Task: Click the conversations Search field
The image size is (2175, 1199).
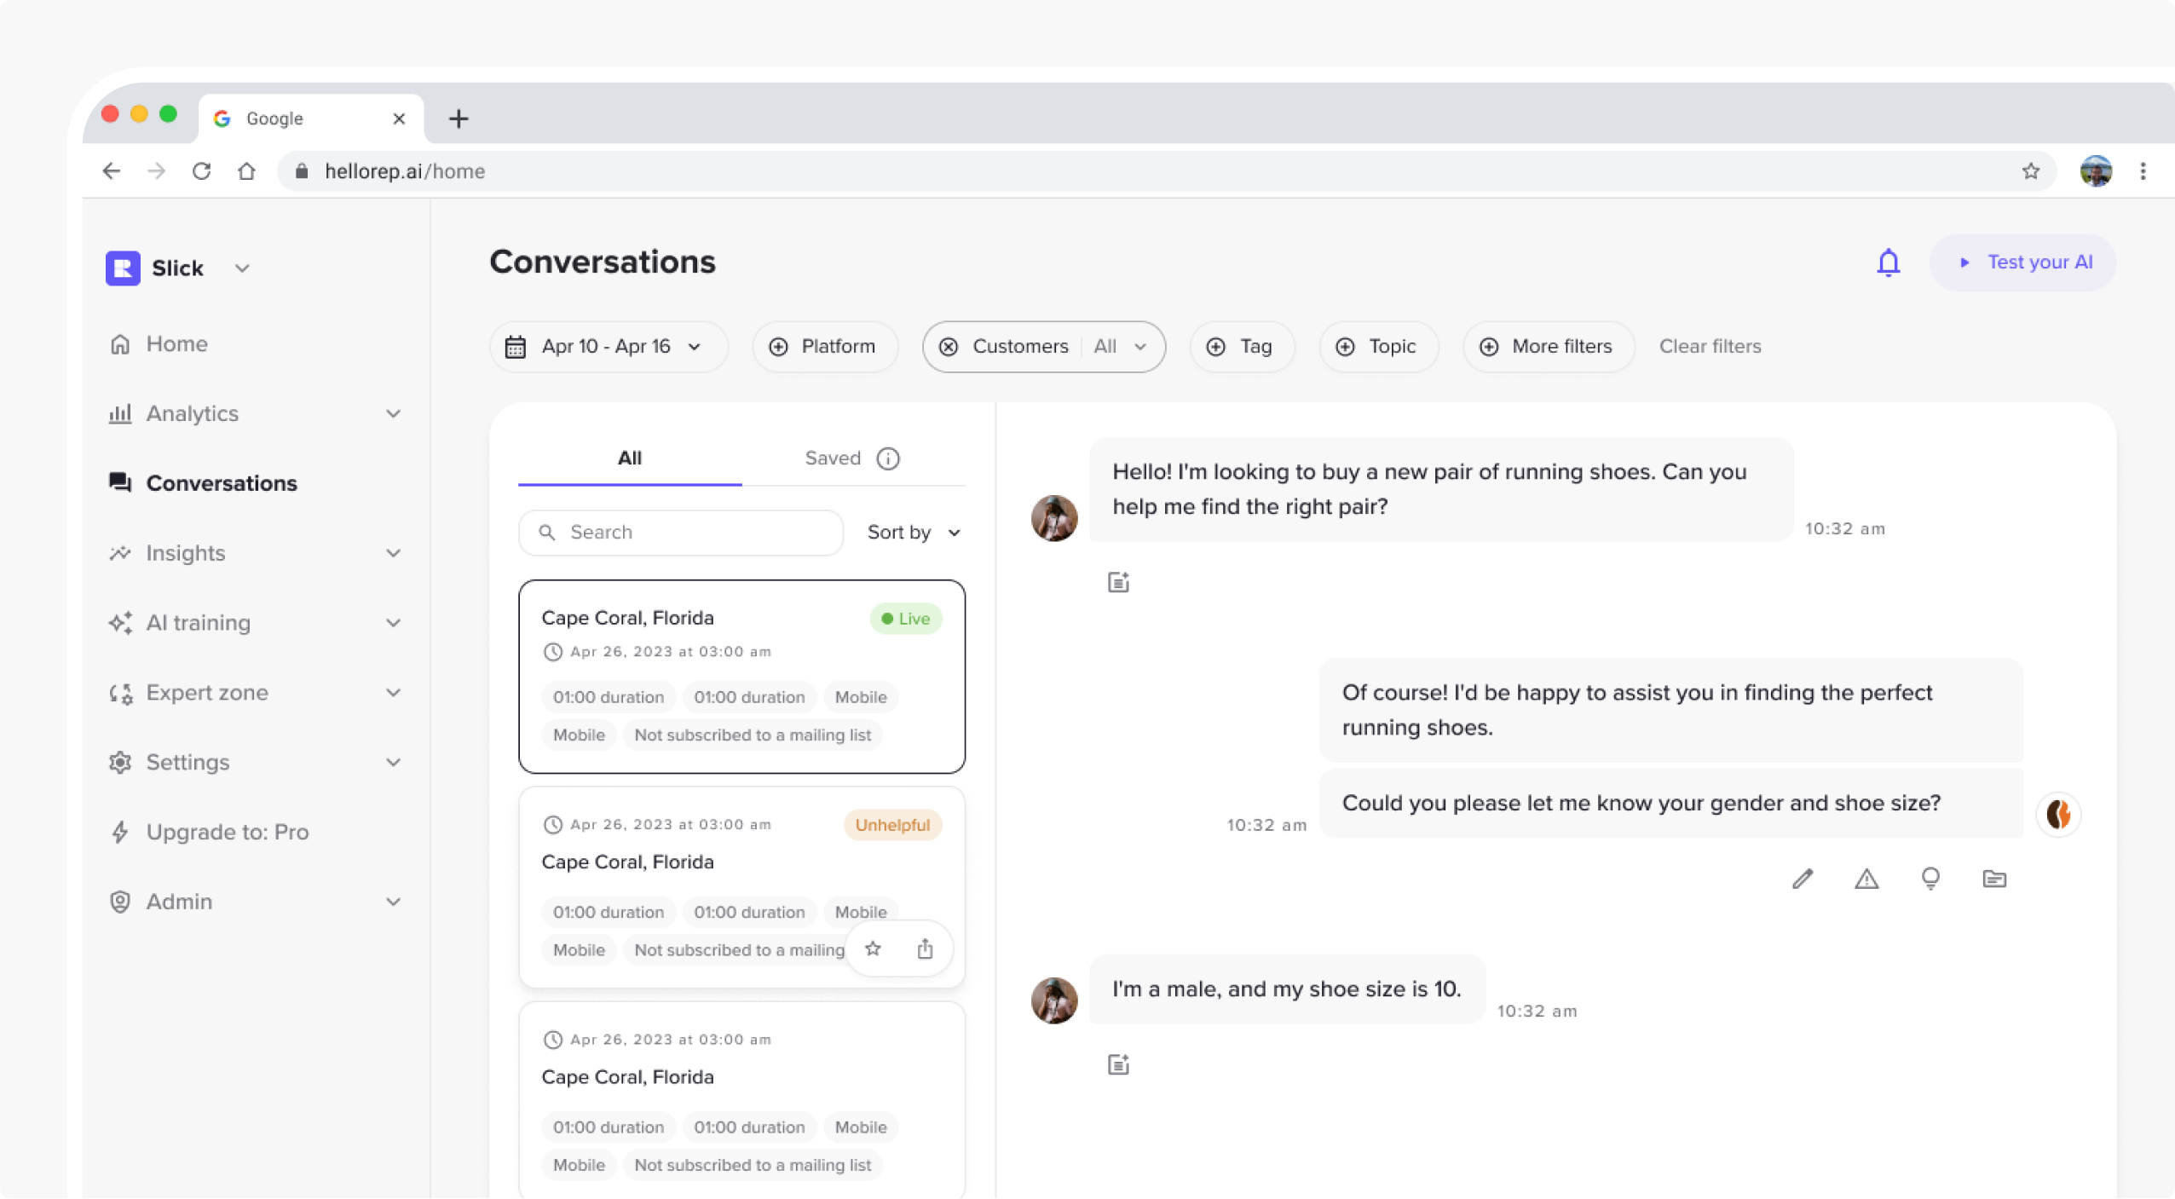Action: (x=680, y=533)
